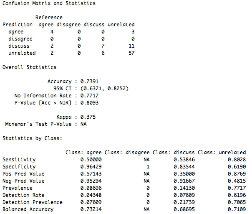Image resolution: width=252 pixels, height=214 pixels.
Task: Click the Kappa value 0.375
Action: point(88,117)
